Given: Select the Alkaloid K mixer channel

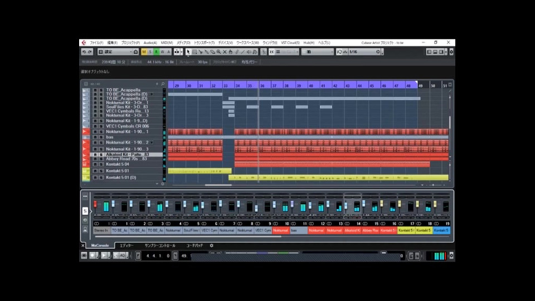Looking at the screenshot, I should tap(352, 230).
